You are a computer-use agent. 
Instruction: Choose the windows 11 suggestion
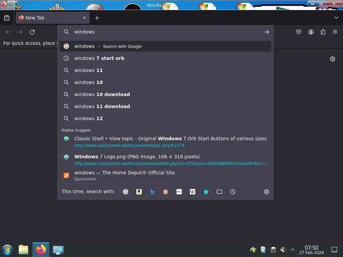point(165,70)
